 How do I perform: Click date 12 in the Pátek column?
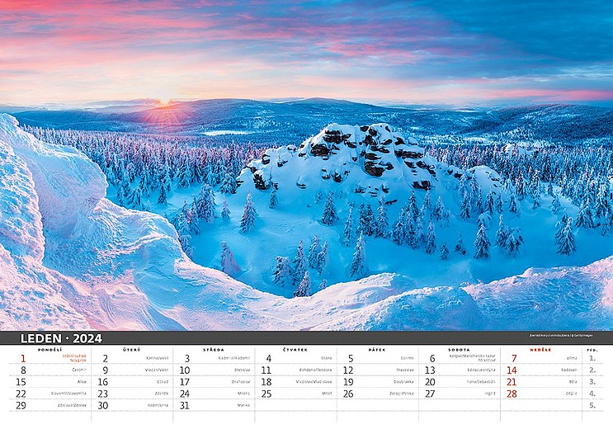pos(348,370)
